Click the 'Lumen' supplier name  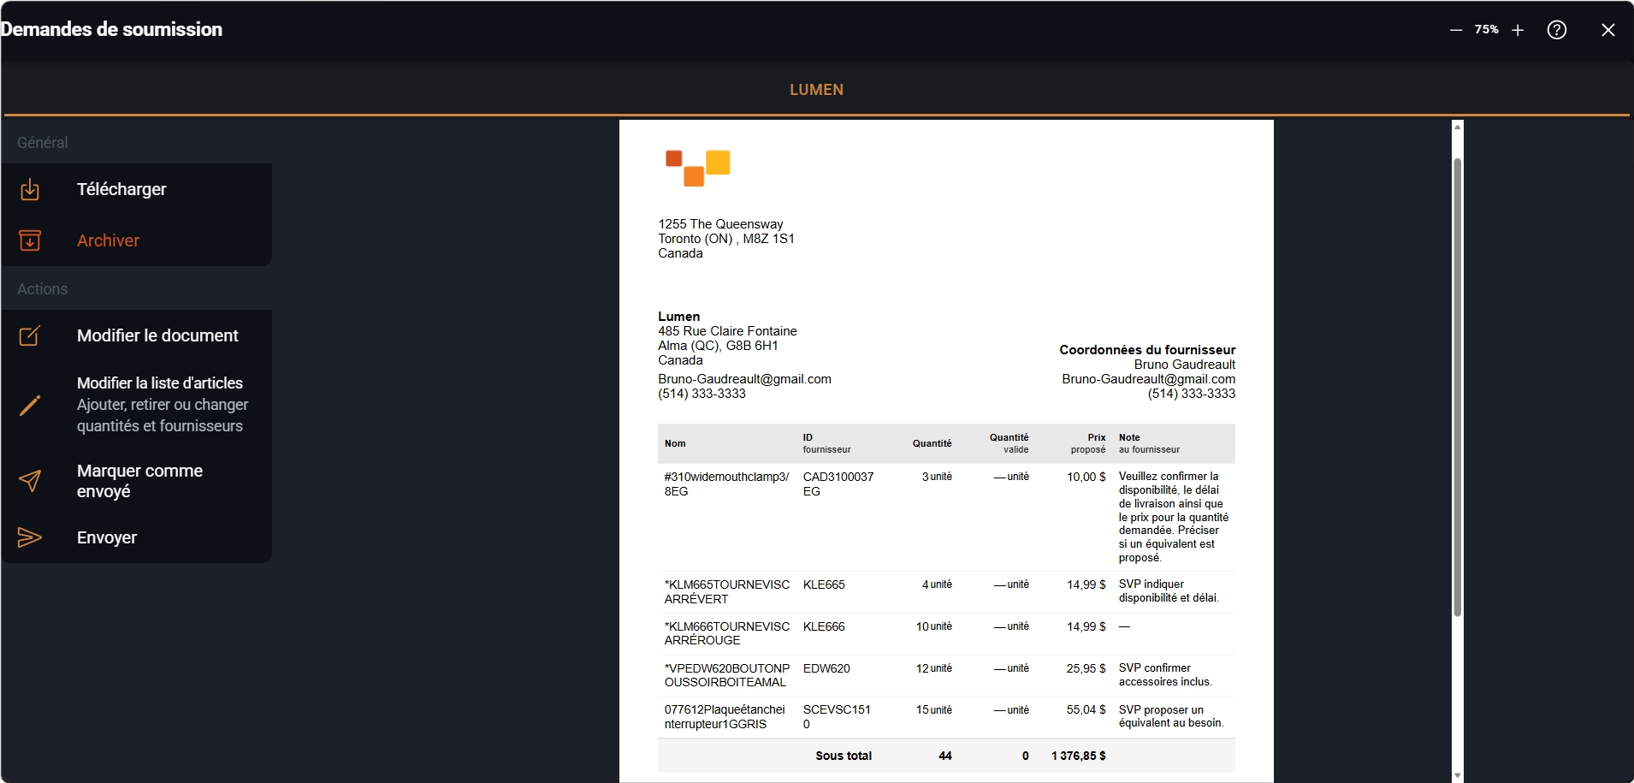pos(678,317)
